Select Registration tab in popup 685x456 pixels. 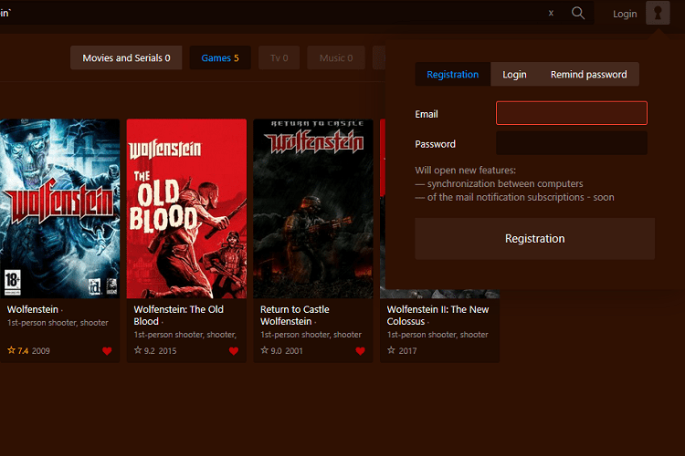(x=453, y=74)
